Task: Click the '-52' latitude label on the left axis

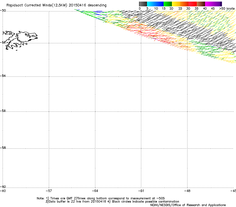Action: tap(3, 42)
